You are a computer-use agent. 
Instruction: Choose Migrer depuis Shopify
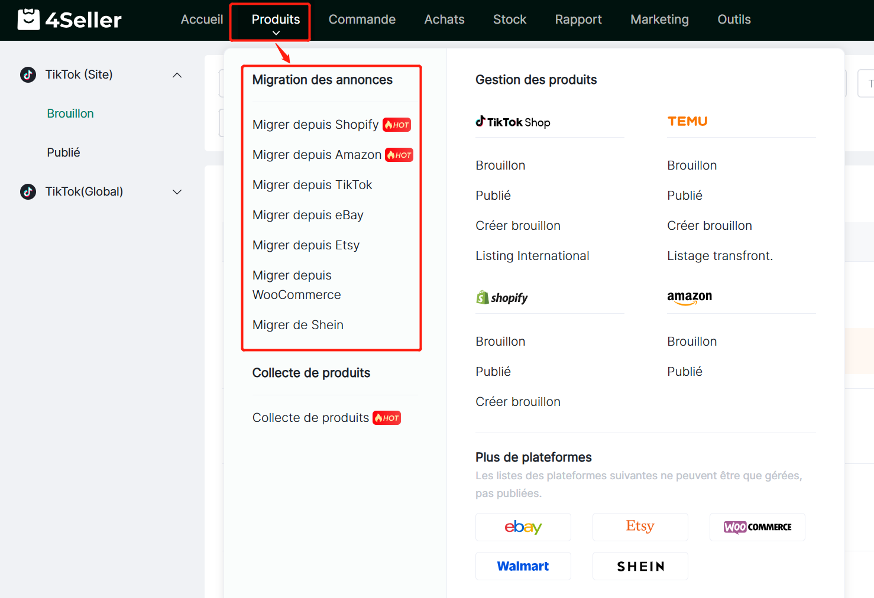click(x=315, y=125)
